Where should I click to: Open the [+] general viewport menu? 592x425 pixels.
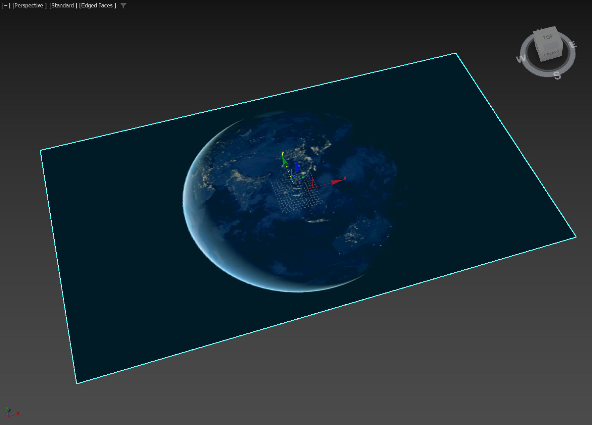click(5, 5)
